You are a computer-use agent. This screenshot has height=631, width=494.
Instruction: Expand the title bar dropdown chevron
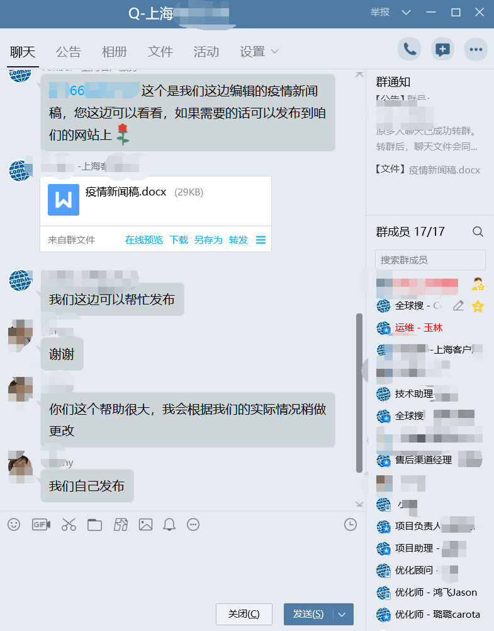[406, 13]
